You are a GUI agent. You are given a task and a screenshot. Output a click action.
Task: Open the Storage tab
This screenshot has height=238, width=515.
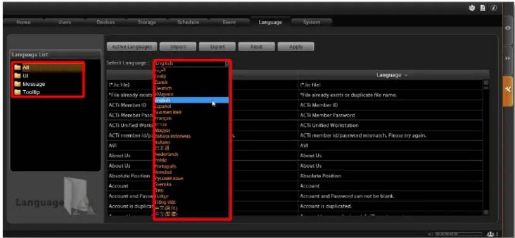147,22
